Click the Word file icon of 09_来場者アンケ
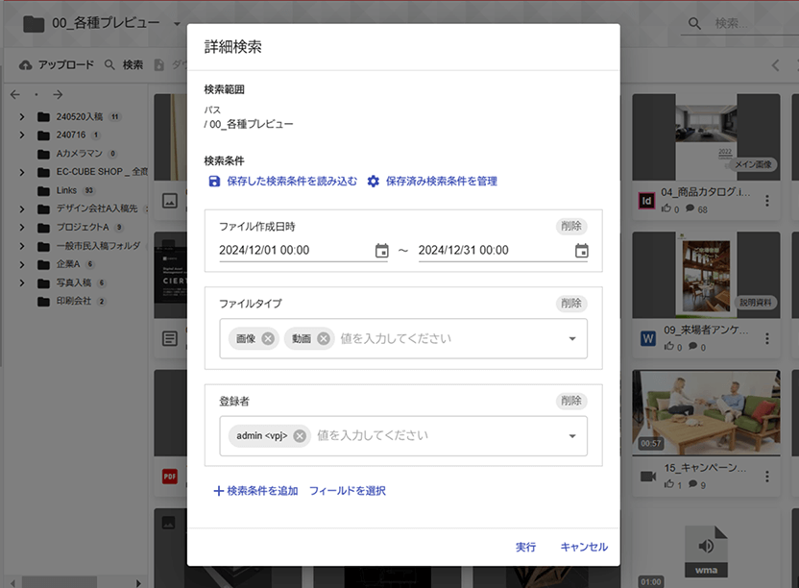Image resolution: width=799 pixels, height=588 pixels. pyautogui.click(x=648, y=338)
